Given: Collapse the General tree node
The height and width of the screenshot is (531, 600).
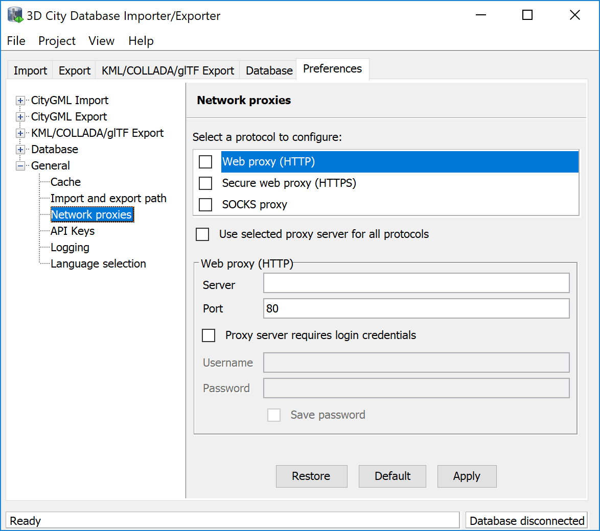Looking at the screenshot, I should pyautogui.click(x=20, y=165).
